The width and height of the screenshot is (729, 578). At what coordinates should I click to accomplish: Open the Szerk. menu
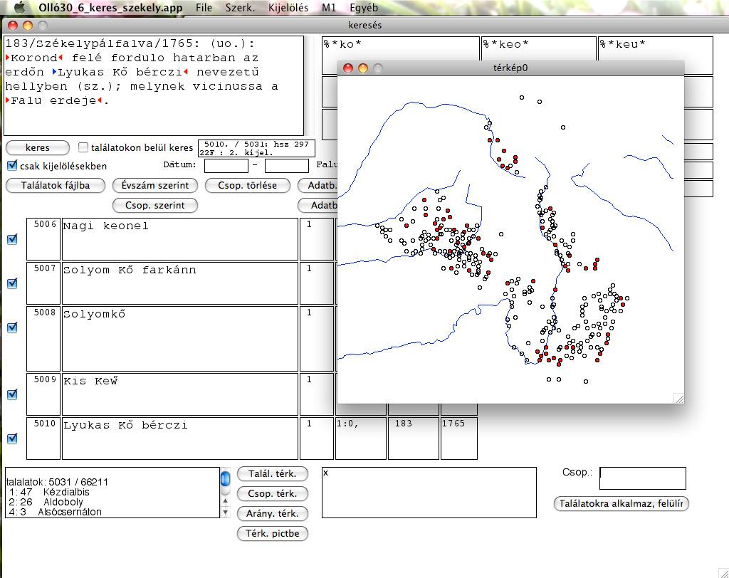(240, 7)
